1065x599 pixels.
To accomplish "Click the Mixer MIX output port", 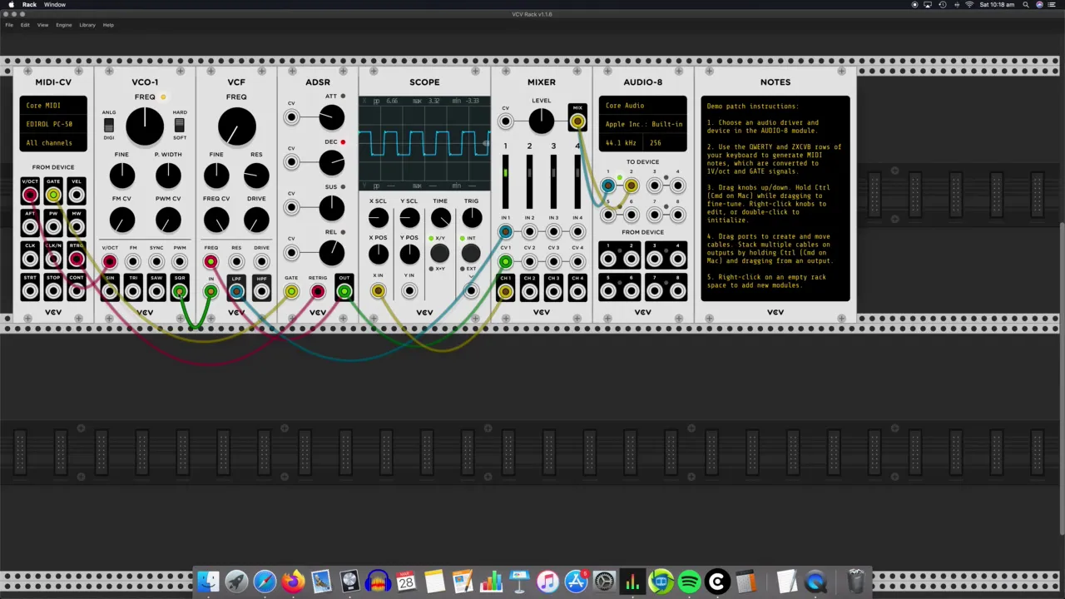I will tap(577, 121).
